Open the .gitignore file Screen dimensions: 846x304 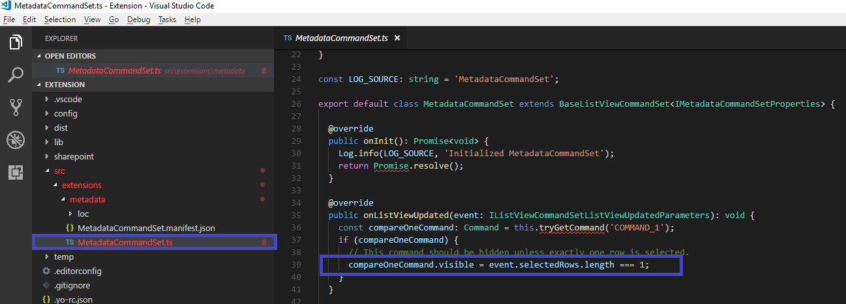[72, 286]
